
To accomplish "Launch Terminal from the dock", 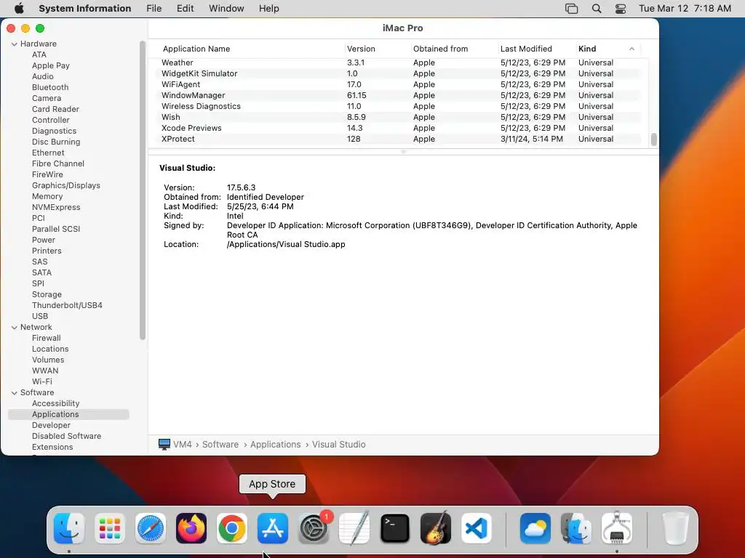I will [395, 528].
